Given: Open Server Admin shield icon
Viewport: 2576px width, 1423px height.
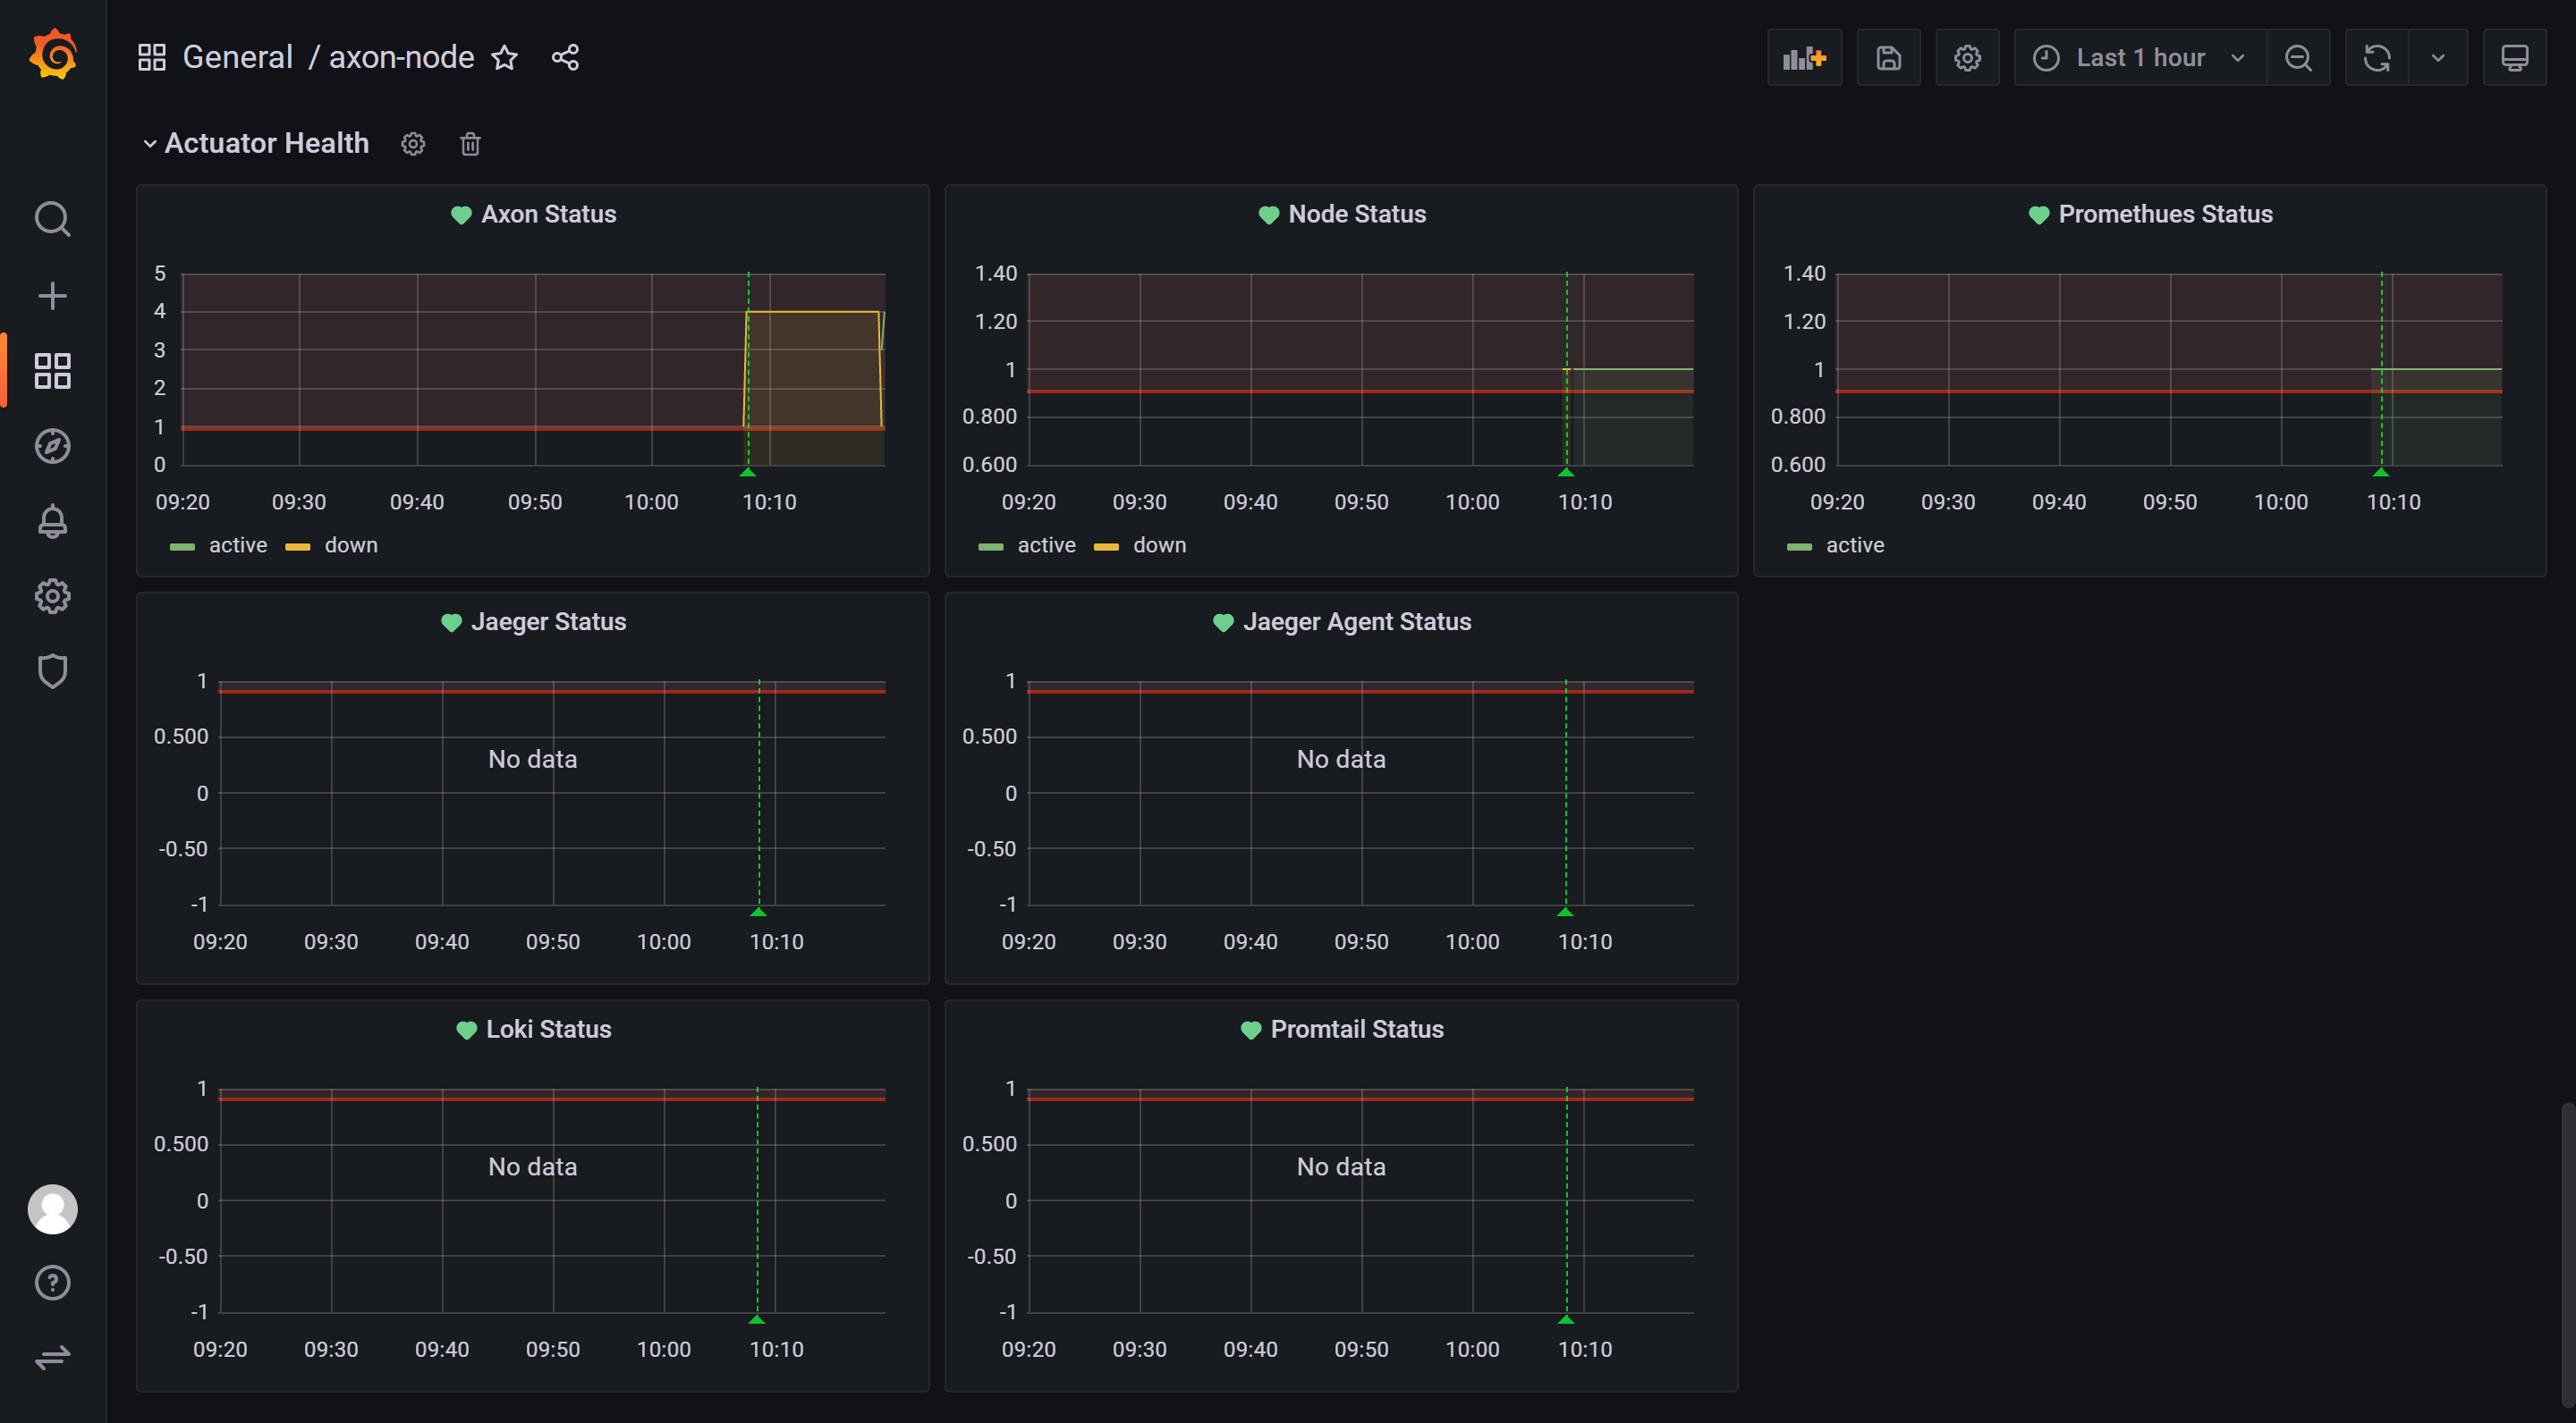Looking at the screenshot, I should pos(52,670).
